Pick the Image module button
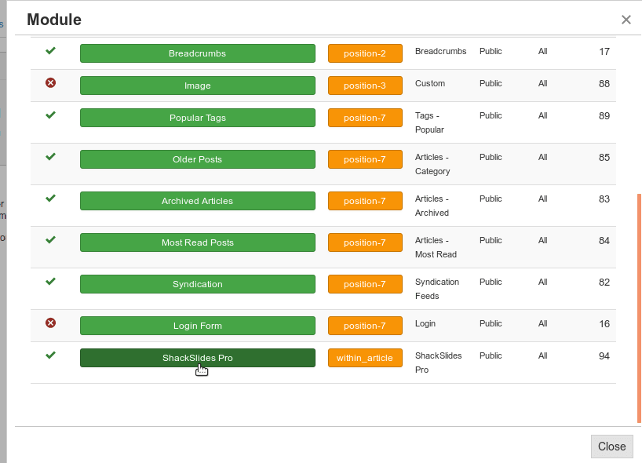 point(198,86)
